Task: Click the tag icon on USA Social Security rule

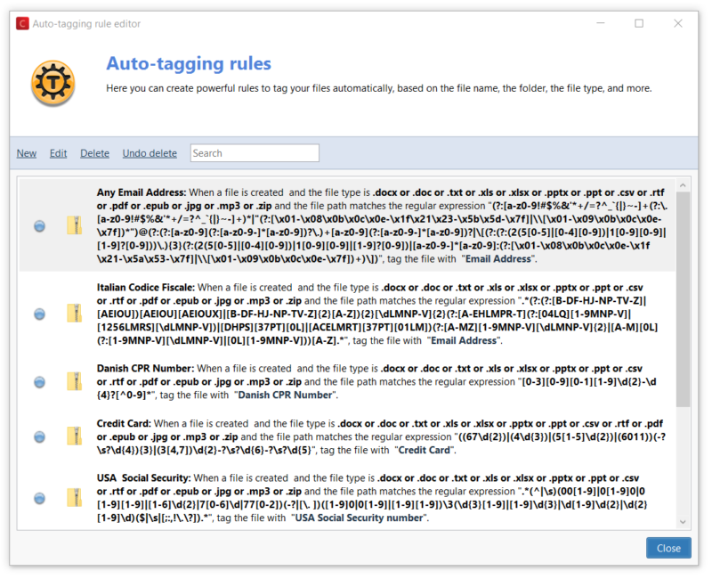Action: click(x=75, y=499)
